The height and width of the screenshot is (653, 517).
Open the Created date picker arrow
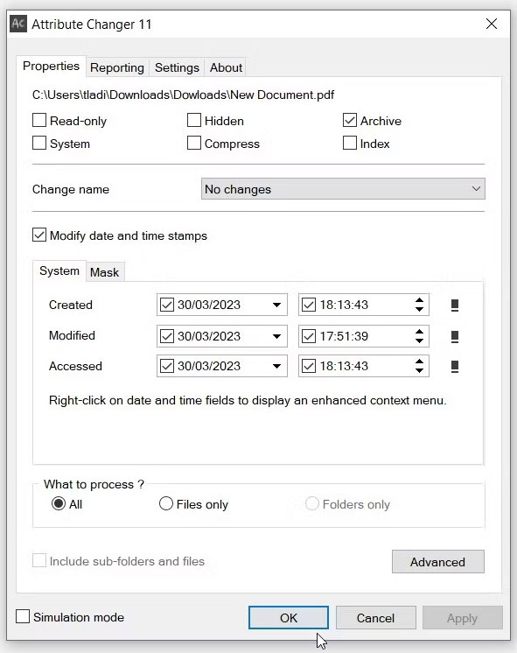276,305
